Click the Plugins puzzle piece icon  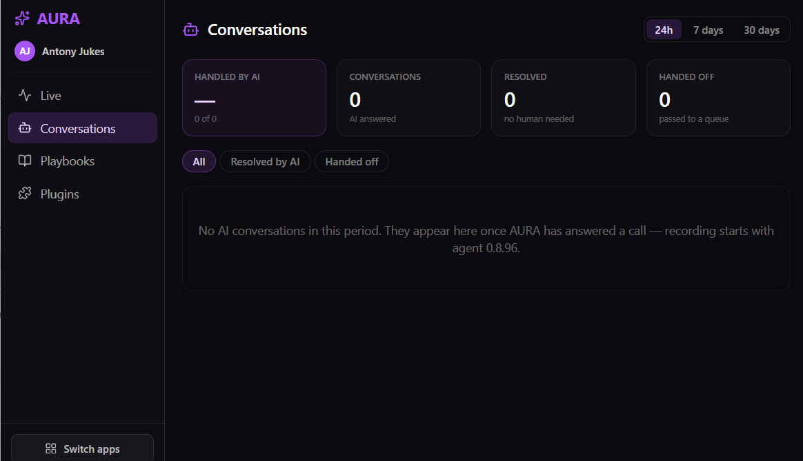(25, 194)
